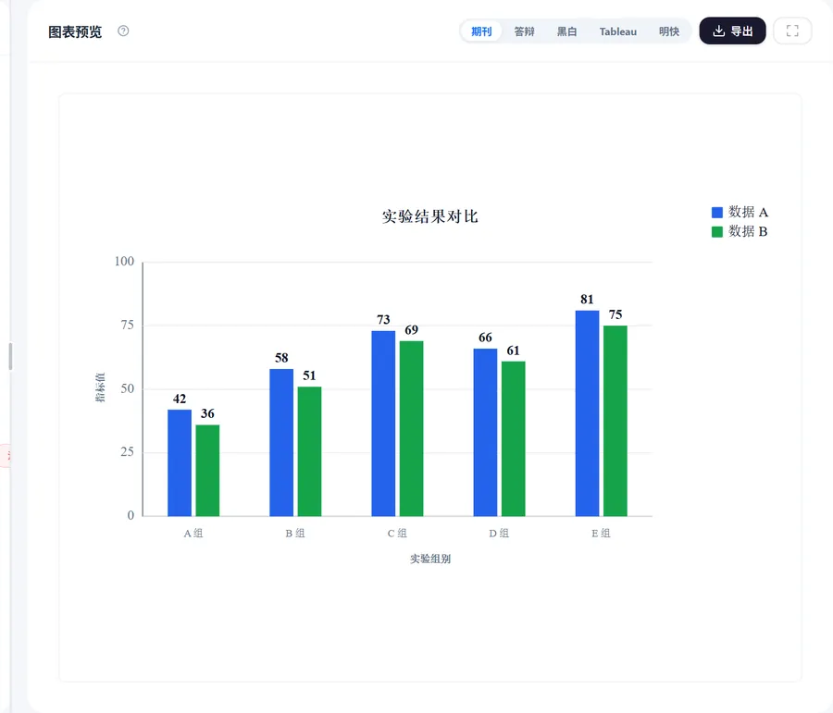Select the 期刊 theme tab
The image size is (833, 713).
coord(481,31)
